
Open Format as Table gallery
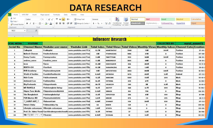[126, 22]
